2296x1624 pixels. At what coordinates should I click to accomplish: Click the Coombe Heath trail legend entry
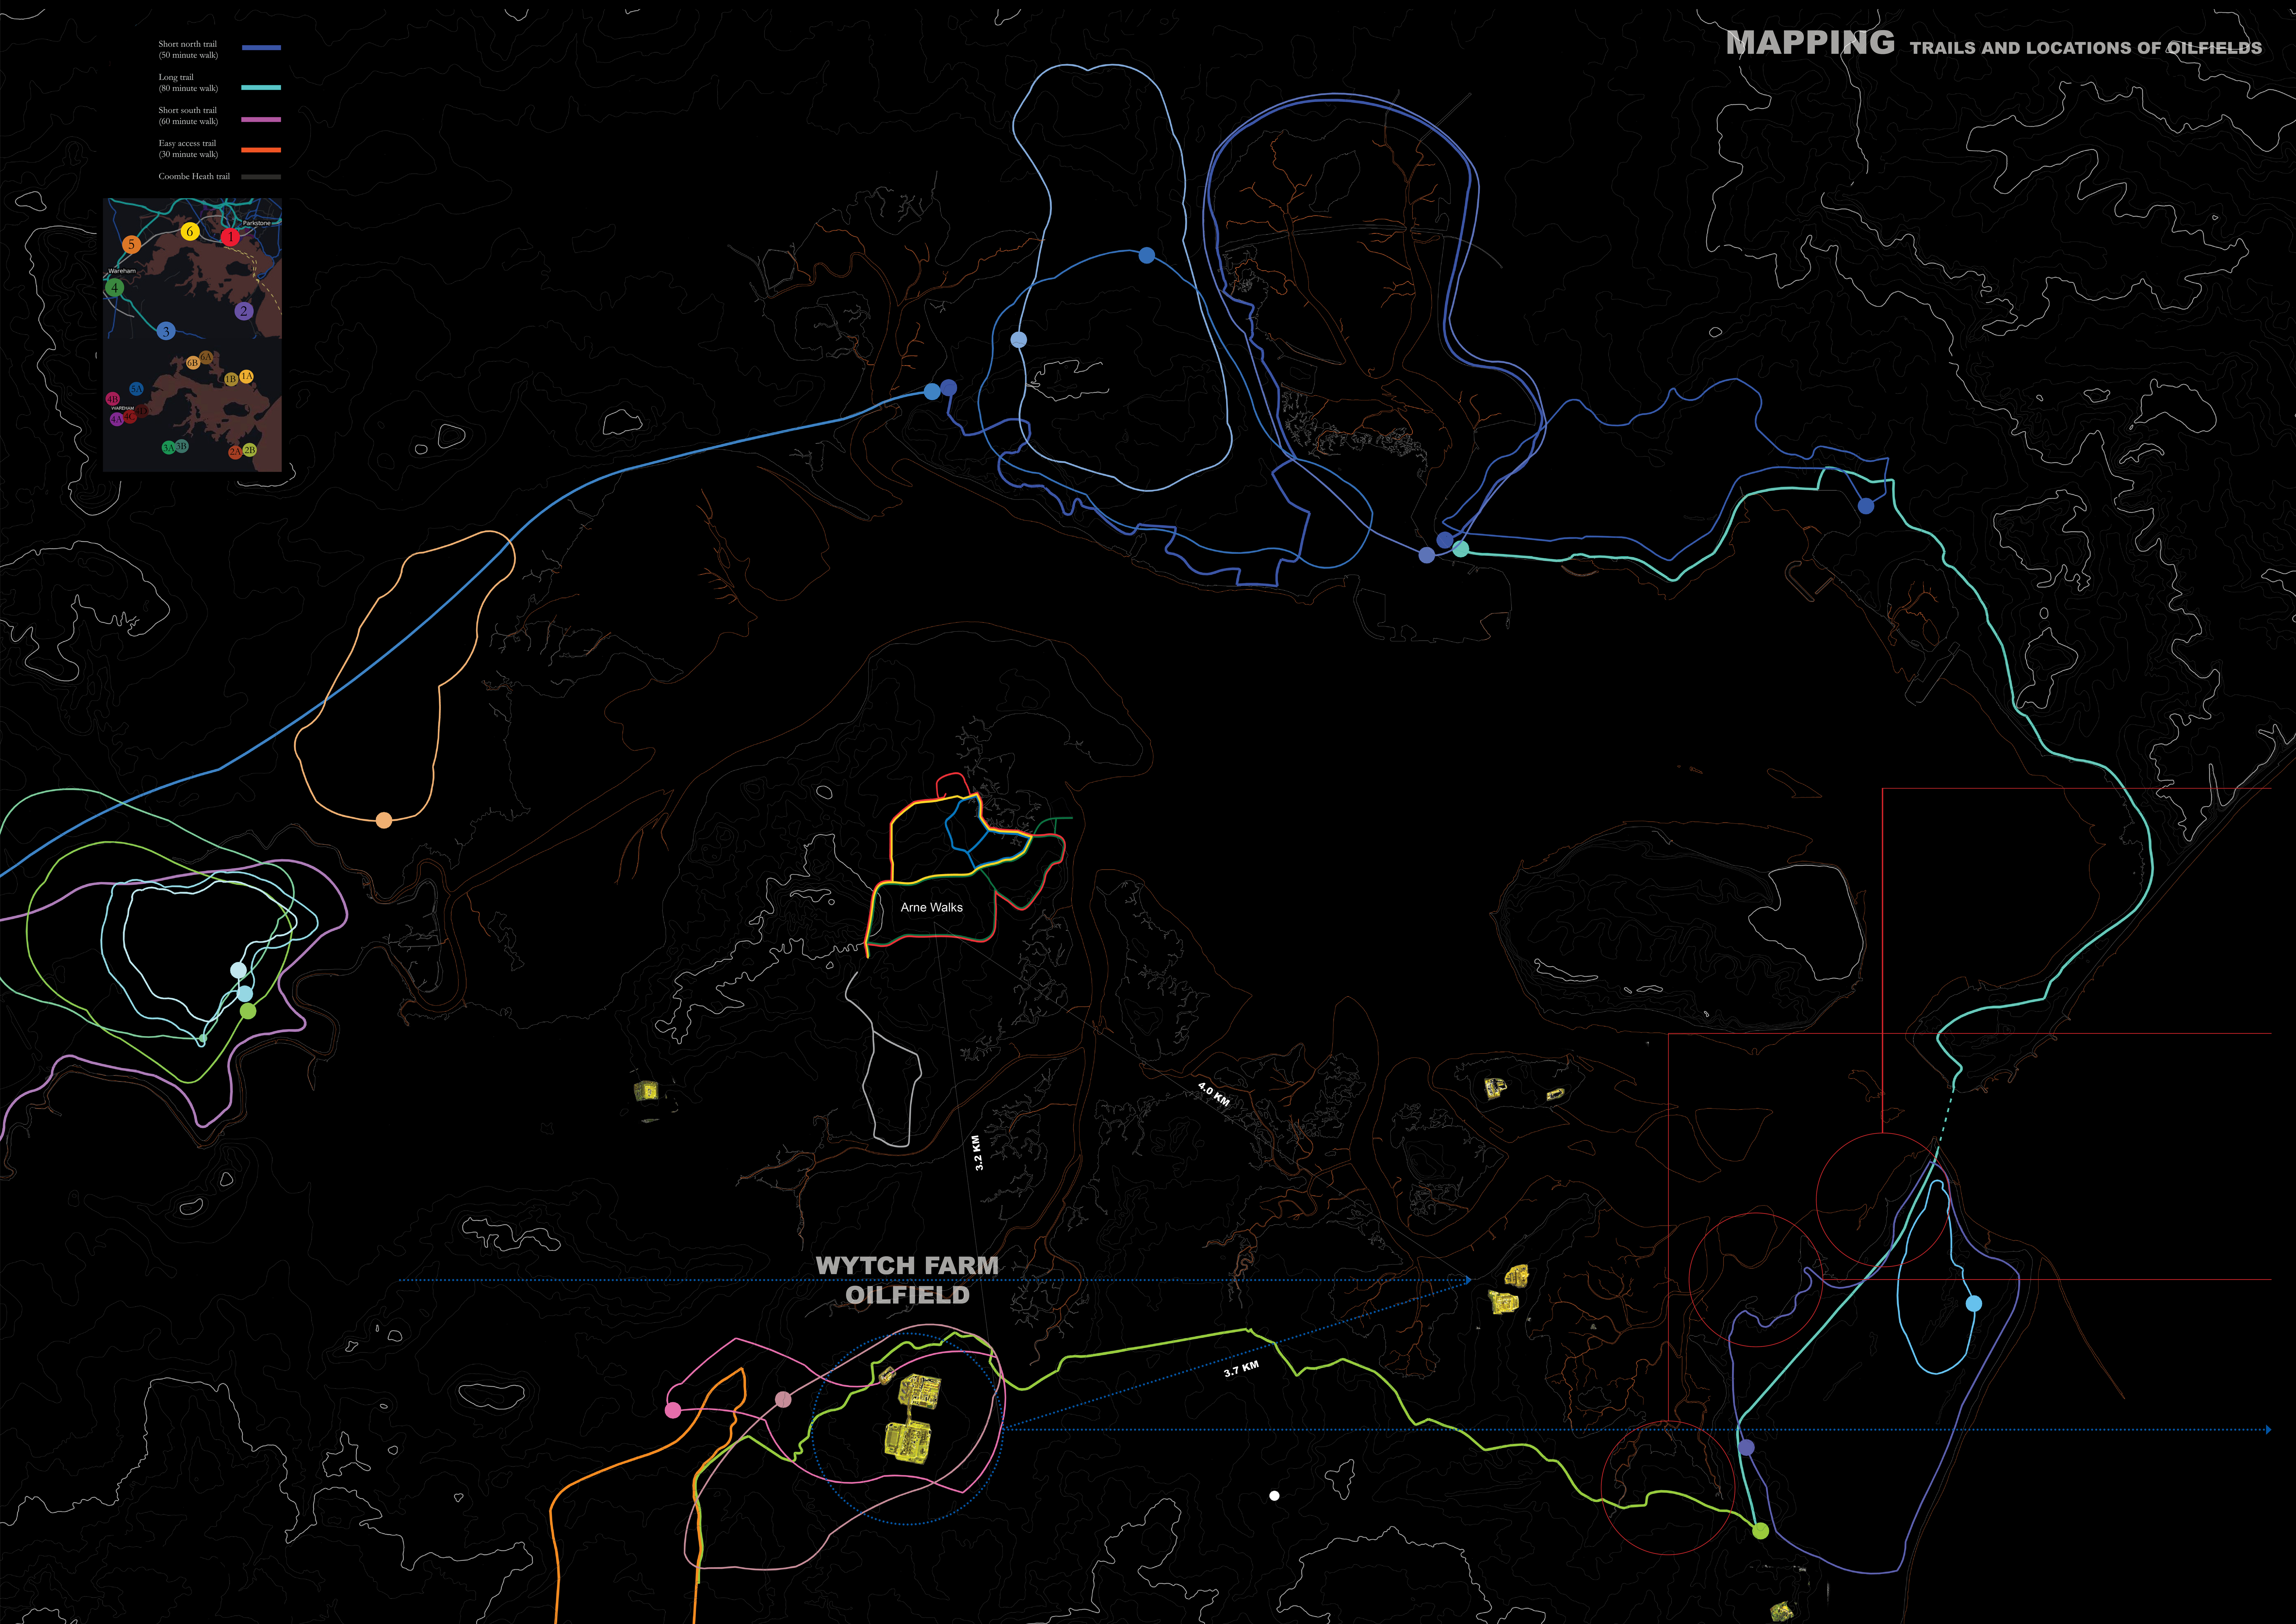point(194,176)
